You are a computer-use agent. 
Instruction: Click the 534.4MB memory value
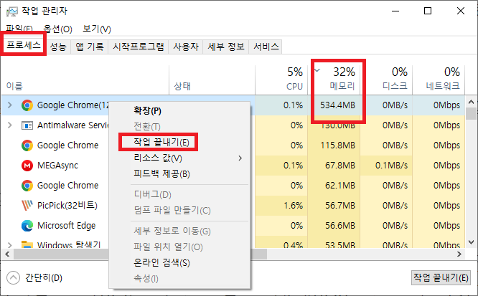[337, 105]
